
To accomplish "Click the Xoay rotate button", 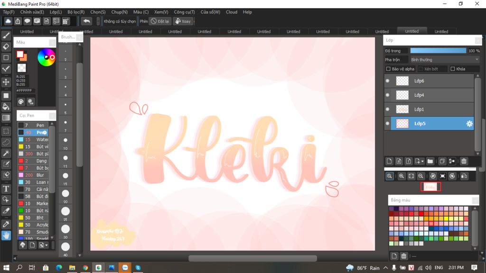I will [183, 21].
